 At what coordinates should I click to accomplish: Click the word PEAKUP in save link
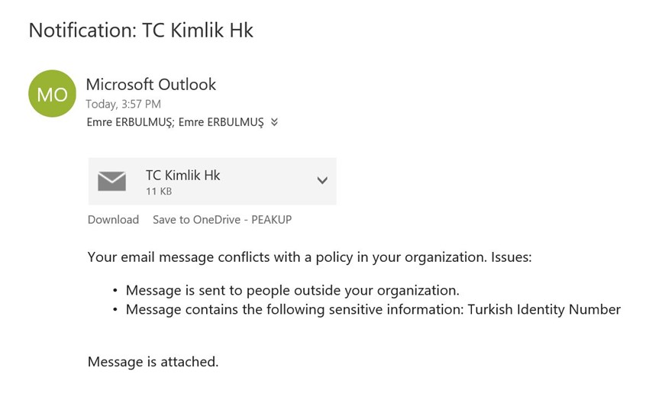(272, 220)
